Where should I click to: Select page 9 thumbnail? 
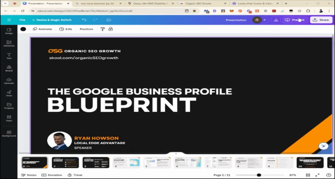[279, 163]
